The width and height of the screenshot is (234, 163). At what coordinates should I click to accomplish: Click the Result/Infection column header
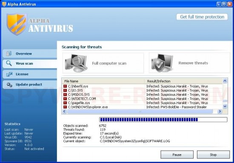click(183, 81)
